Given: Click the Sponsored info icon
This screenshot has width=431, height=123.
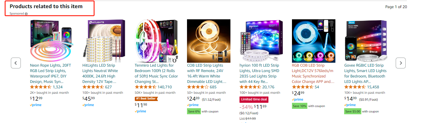Looking at the screenshot, I should point(26,14).
